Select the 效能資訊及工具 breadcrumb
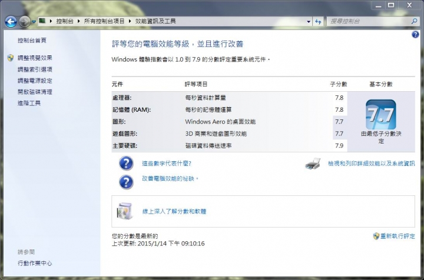 click(155, 21)
